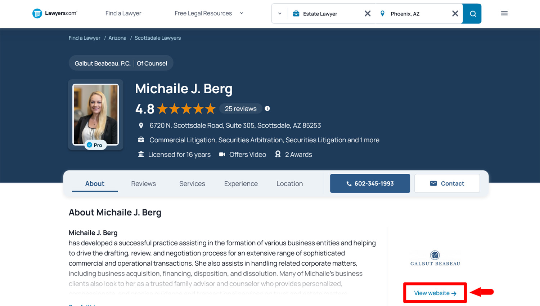Clear the Phoenix, AZ location field

point(455,14)
